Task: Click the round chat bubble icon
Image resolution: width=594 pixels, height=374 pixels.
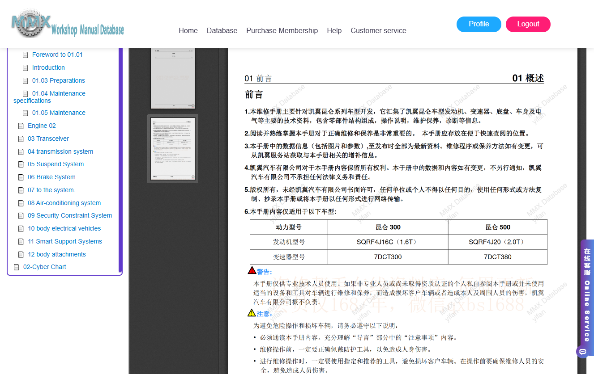Action: pyautogui.click(x=582, y=352)
